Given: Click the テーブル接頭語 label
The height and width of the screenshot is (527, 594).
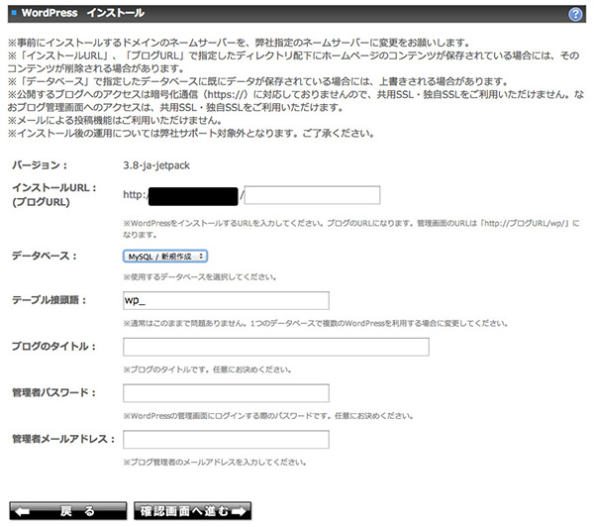Looking at the screenshot, I should pyautogui.click(x=49, y=300).
